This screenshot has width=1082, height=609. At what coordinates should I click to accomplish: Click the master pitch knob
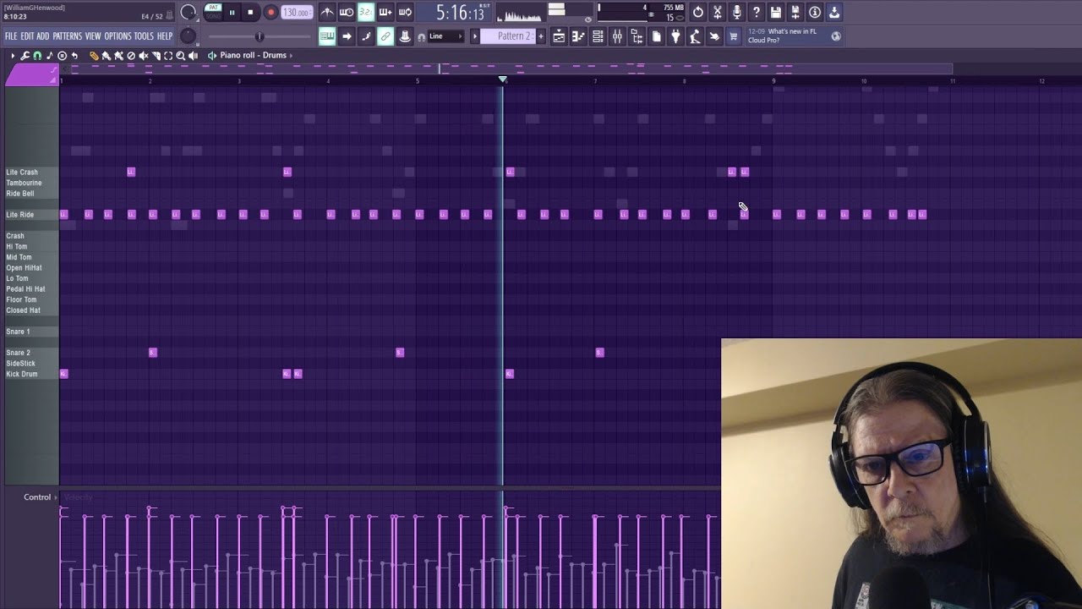(188, 36)
